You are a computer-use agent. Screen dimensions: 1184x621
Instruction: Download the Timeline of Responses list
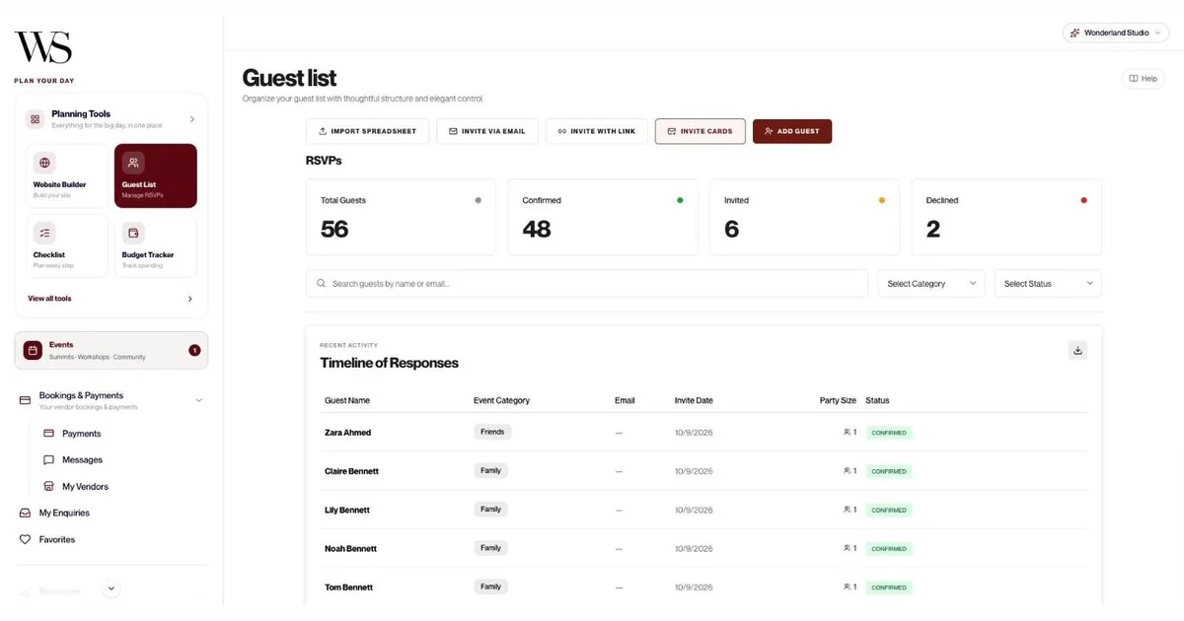(x=1077, y=350)
